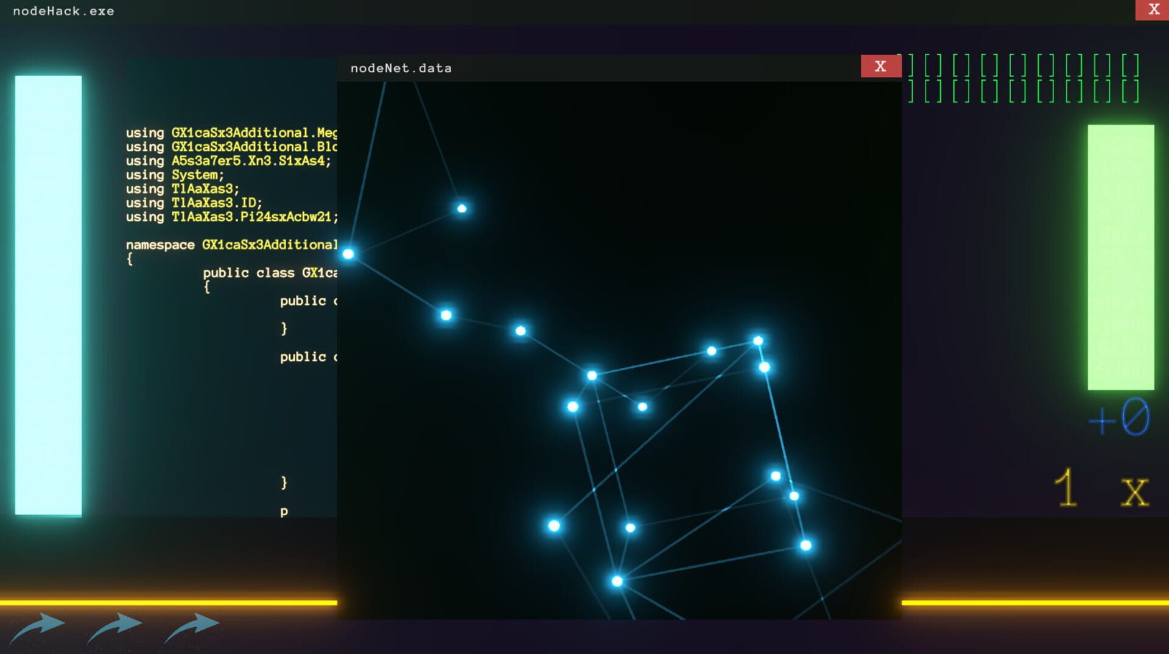The width and height of the screenshot is (1169, 654).
Task: Click the nodeNet.data title bar
Action: coord(402,68)
